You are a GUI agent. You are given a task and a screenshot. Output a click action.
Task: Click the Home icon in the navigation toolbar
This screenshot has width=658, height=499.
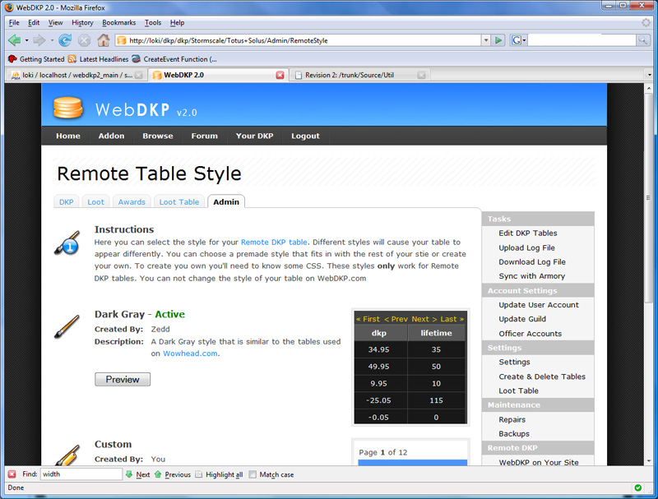pos(103,39)
